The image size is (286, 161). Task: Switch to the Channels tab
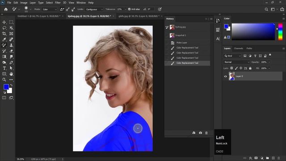[238, 48]
